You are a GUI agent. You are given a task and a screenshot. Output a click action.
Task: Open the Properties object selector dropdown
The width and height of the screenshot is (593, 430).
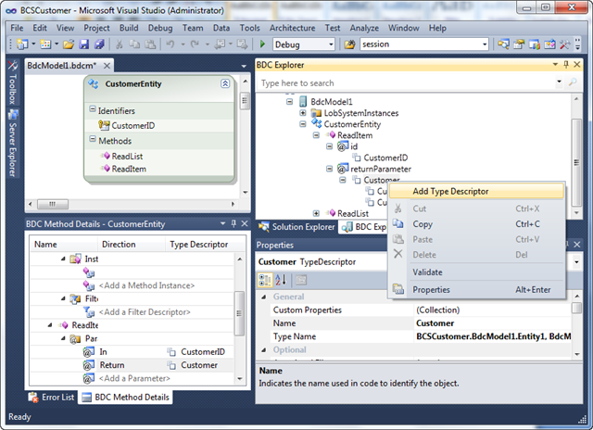pos(576,261)
